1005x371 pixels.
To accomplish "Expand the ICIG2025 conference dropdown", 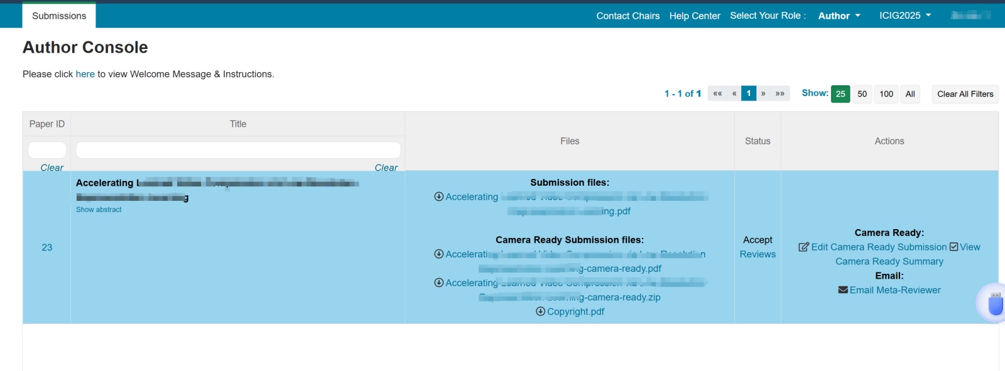I will pos(905,16).
